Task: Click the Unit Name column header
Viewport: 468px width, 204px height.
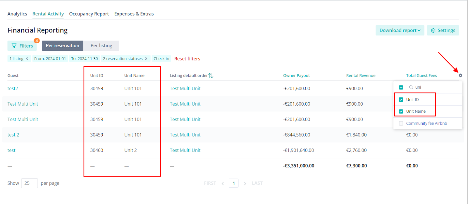Action: tap(134, 76)
